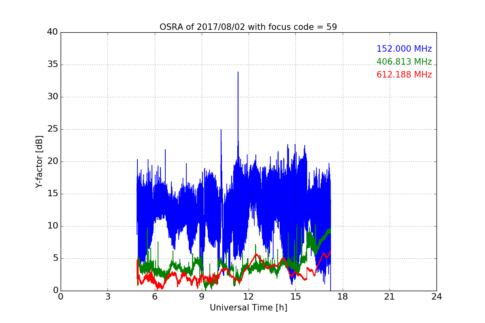Click the 'Universal Time [h]' axis label

pyautogui.click(x=249, y=308)
